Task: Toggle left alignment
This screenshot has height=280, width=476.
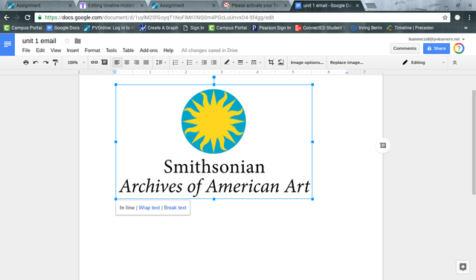Action: point(117,62)
